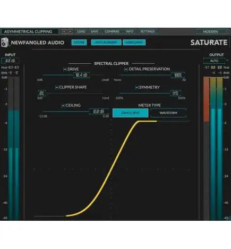231x249 pixels.
Task: Click the CLIPPER SHAPE slider handle
Action: (41, 93)
